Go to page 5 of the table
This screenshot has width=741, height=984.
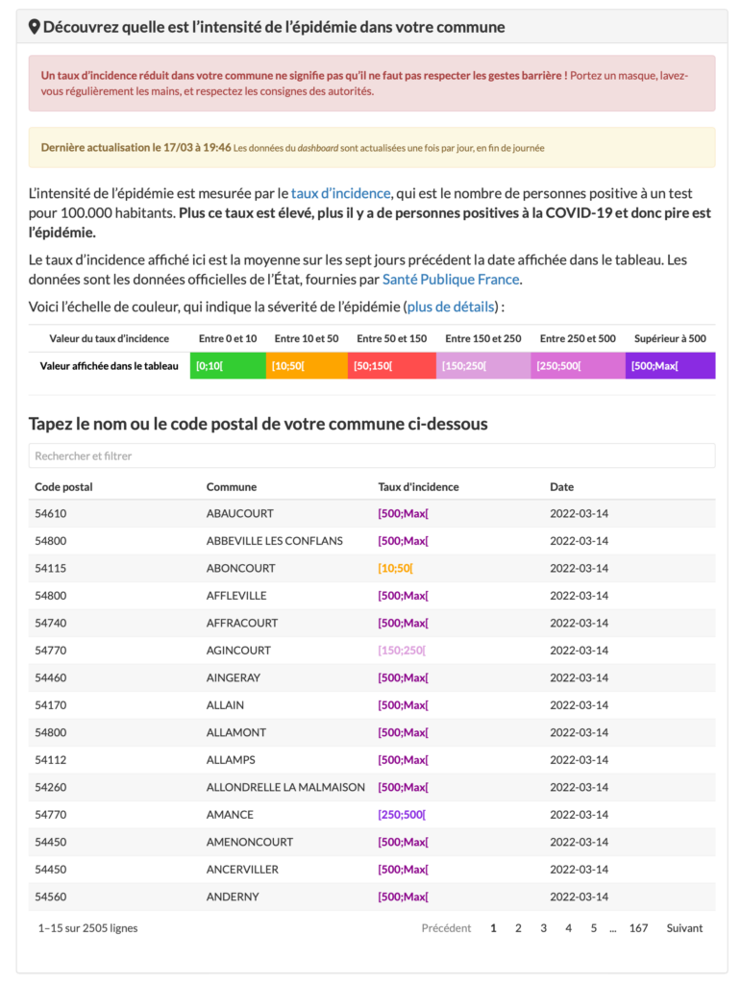[594, 928]
